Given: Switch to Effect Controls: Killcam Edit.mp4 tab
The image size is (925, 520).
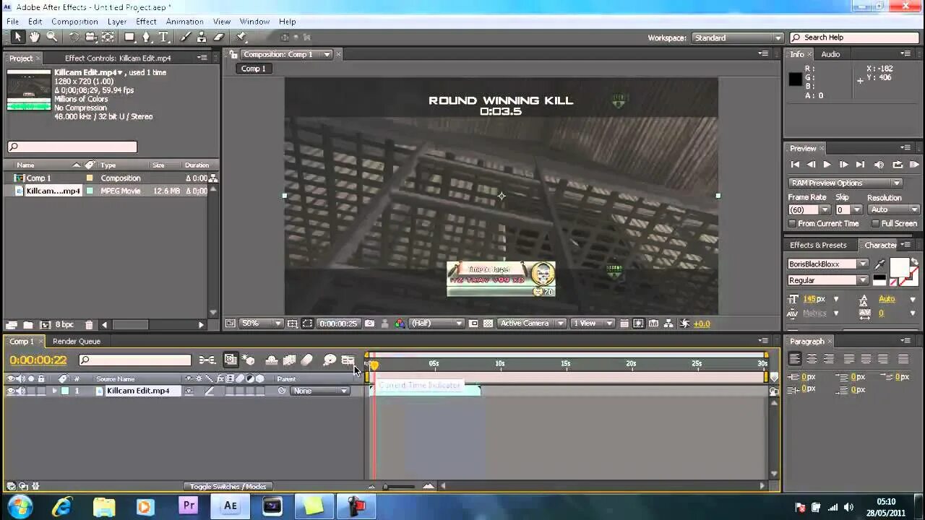Looking at the screenshot, I should (x=118, y=58).
